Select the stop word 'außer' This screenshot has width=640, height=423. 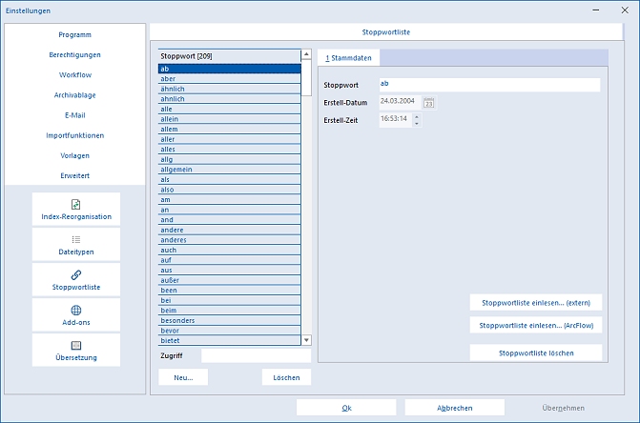click(x=230, y=280)
